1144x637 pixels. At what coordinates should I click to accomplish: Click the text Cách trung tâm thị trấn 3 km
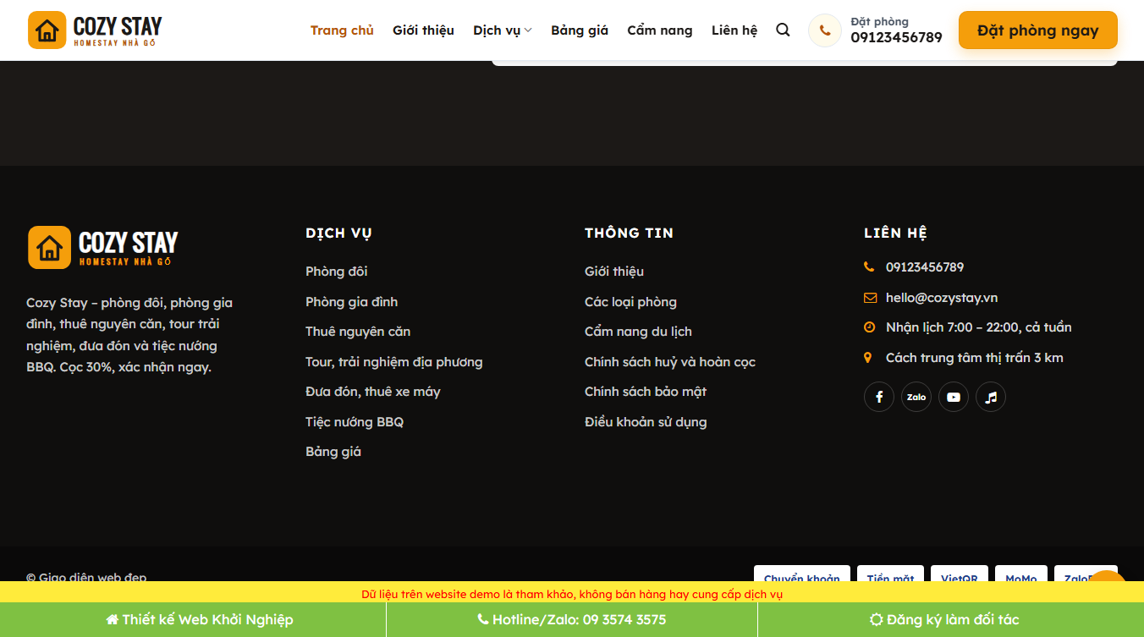click(975, 358)
